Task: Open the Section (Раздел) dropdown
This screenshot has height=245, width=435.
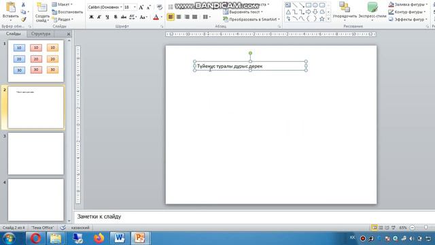Action: pyautogui.click(x=63, y=20)
